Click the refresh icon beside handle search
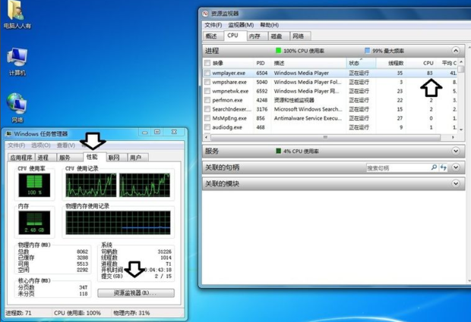This screenshot has height=322, width=471. [444, 167]
